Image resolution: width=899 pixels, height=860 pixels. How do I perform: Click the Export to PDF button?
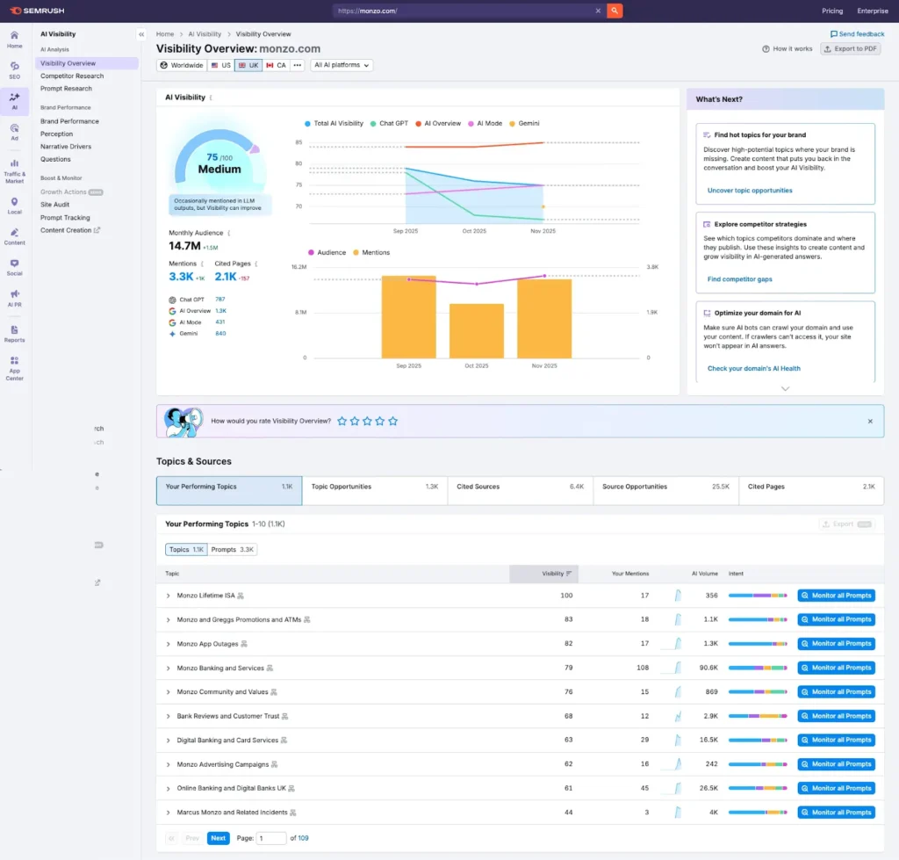coord(850,49)
